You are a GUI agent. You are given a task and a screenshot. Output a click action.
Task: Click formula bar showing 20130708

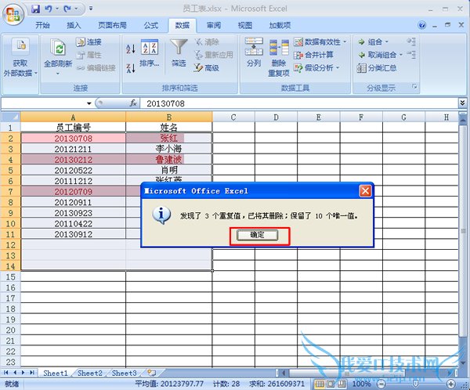pyautogui.click(x=298, y=103)
